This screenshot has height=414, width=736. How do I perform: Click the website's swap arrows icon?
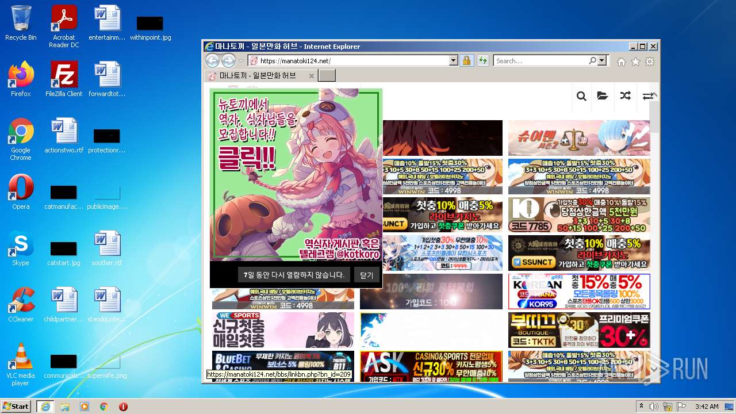click(x=647, y=96)
